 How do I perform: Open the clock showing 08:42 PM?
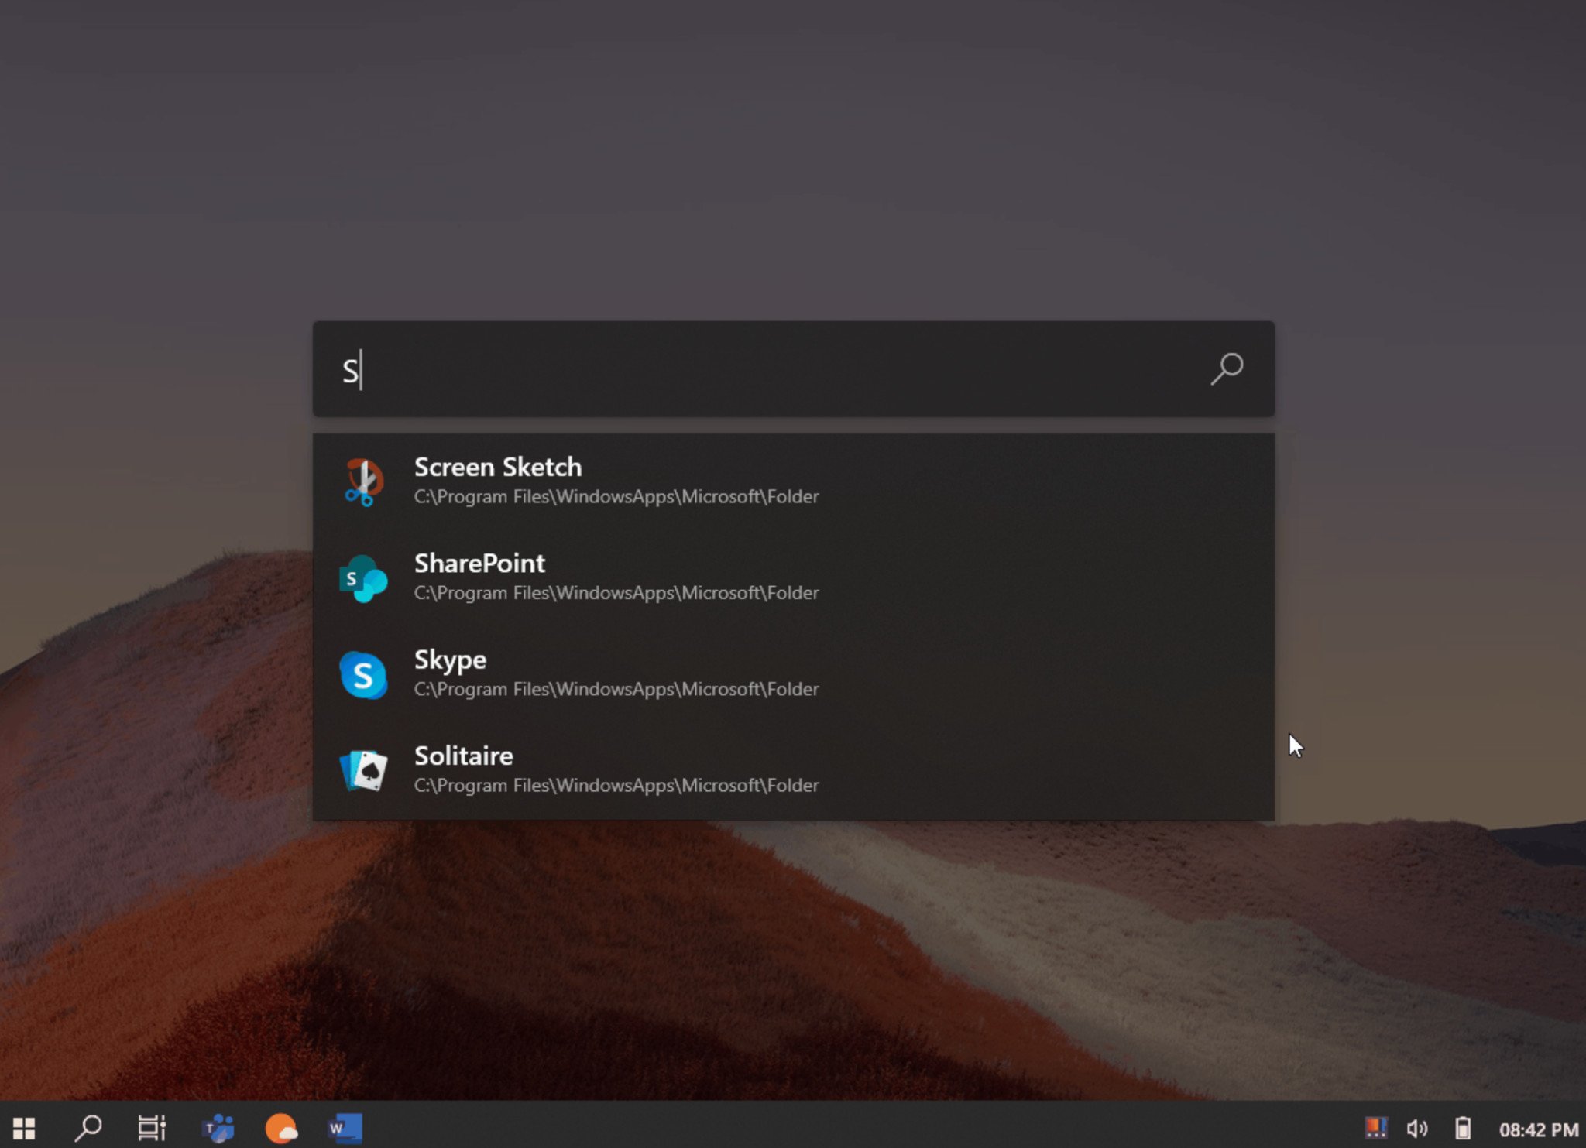(1539, 1129)
